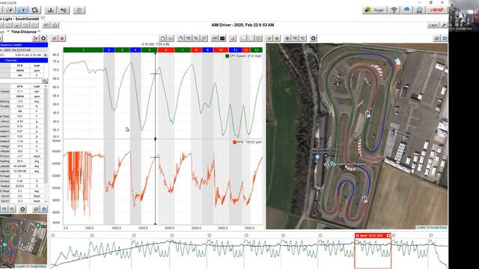This screenshot has height=269, width=479.
Task: Close the Time-Distance tab
Action: [x=39, y=31]
